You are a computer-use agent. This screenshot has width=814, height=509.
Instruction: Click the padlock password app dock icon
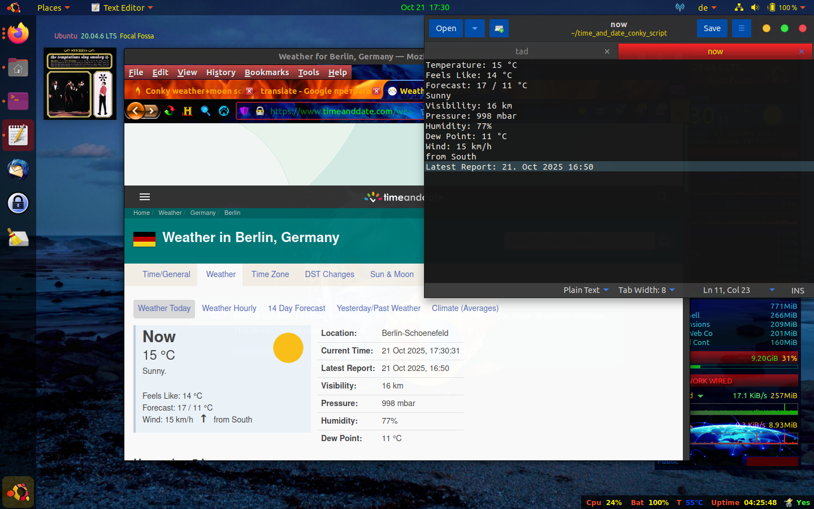18,203
